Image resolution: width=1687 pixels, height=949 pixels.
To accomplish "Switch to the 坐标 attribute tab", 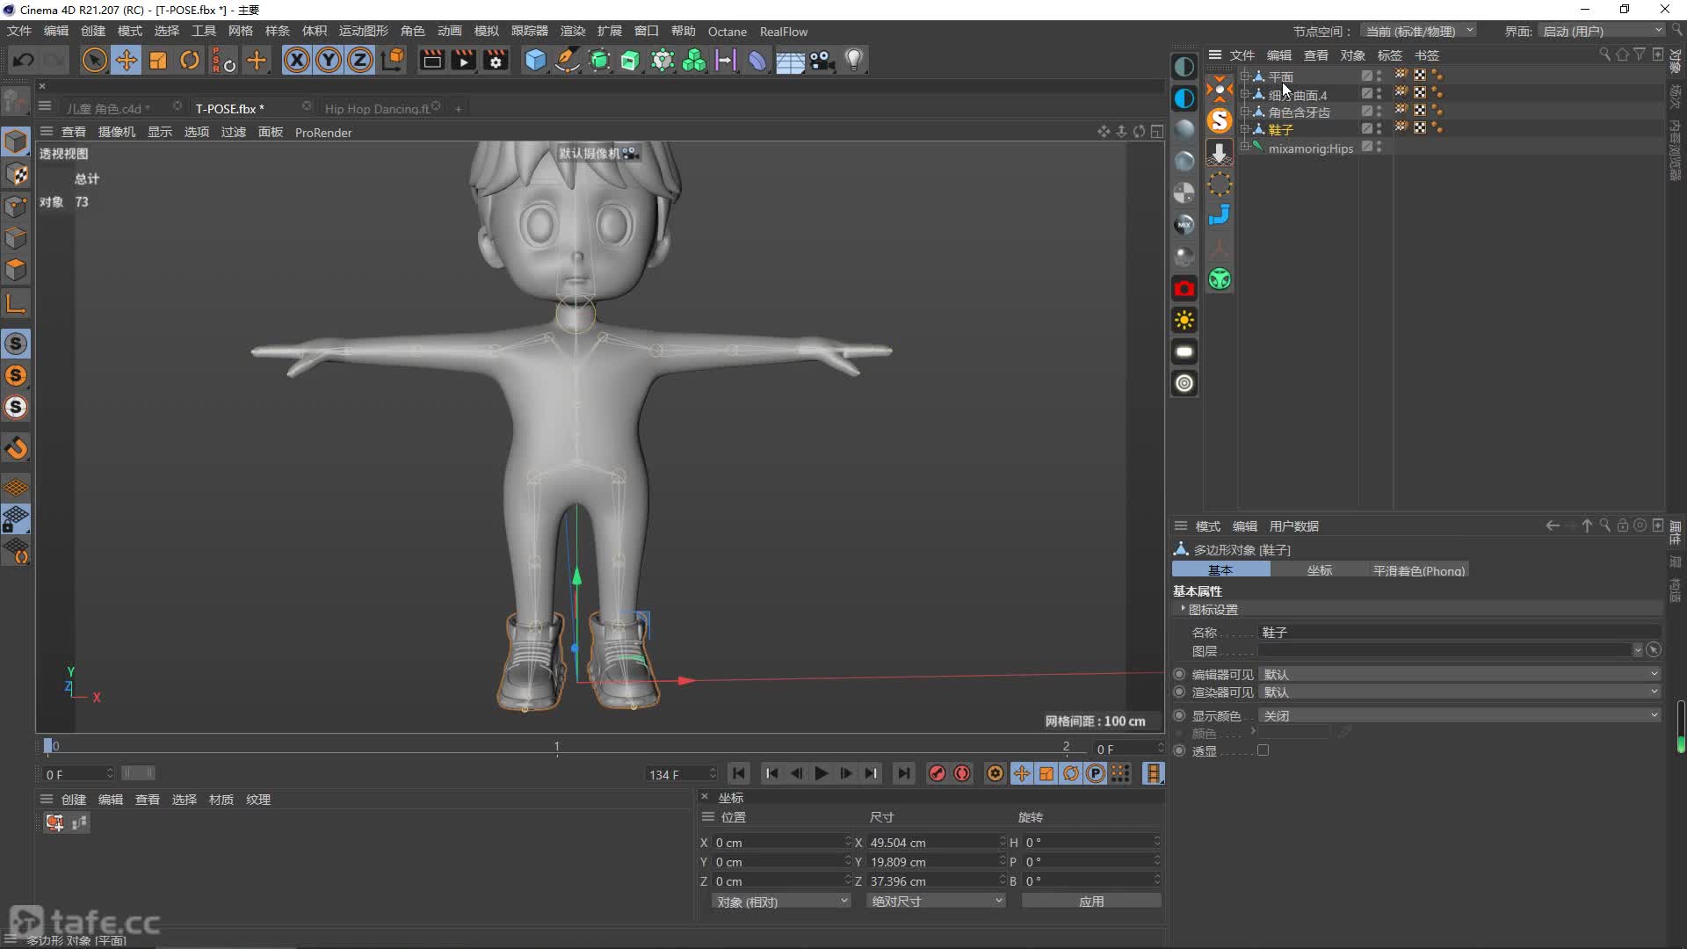I will tap(1320, 570).
